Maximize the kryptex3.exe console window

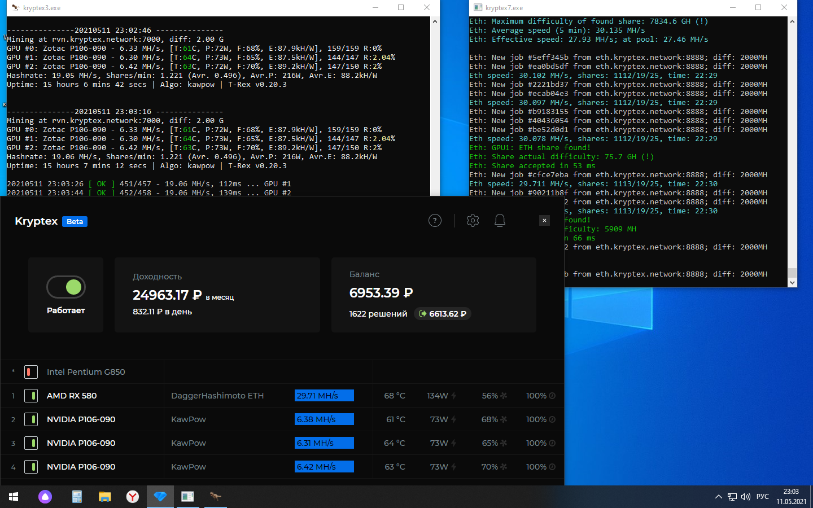click(401, 8)
